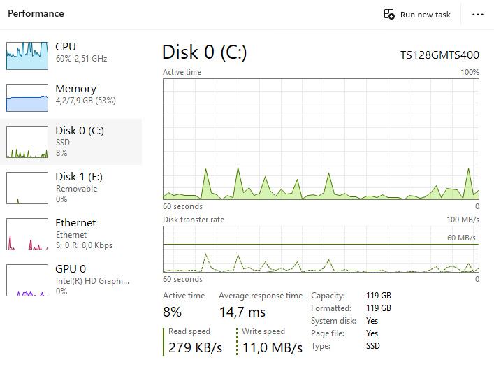Select the Ethernet activity graph thumbnail
This screenshot has height=367, width=494.
(27, 233)
